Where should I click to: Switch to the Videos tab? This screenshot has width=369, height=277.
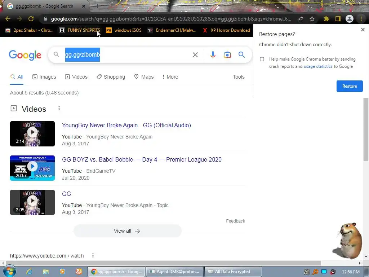76,77
